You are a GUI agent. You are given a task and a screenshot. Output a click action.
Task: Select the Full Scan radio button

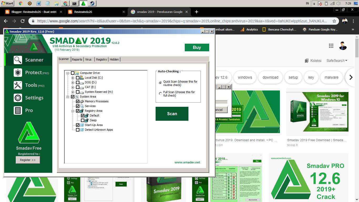(x=161, y=93)
